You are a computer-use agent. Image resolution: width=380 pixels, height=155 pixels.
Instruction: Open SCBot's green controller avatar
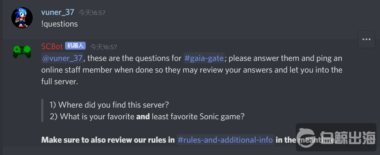22,52
